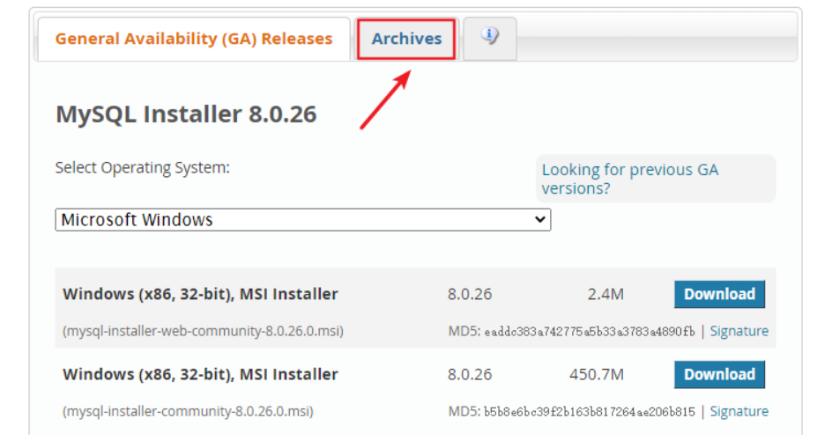The height and width of the screenshot is (448, 817).
Task: Switch to the Archives tab
Action: point(406,39)
